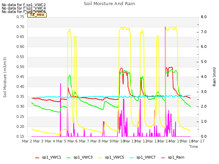Click the magenta sp1_Rain legend swatch
The width and height of the screenshot is (219, 164).
tap(163, 158)
